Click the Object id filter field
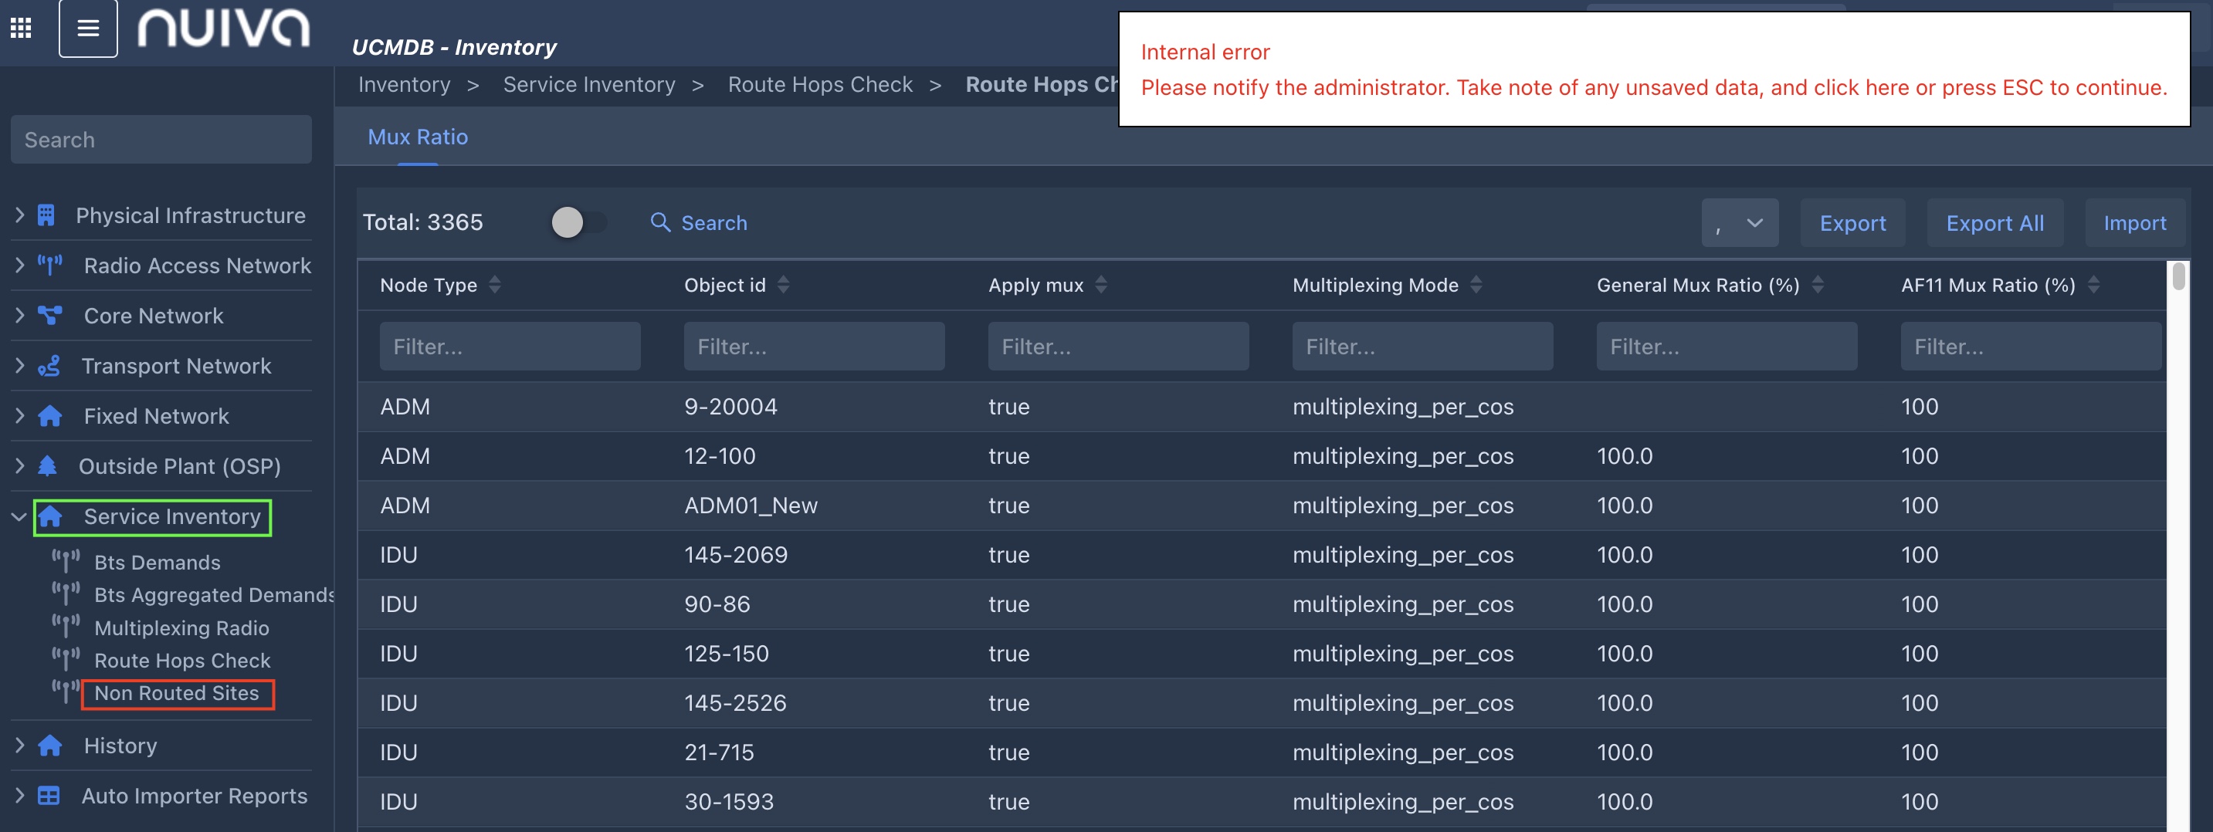This screenshot has height=832, width=2213. click(814, 347)
